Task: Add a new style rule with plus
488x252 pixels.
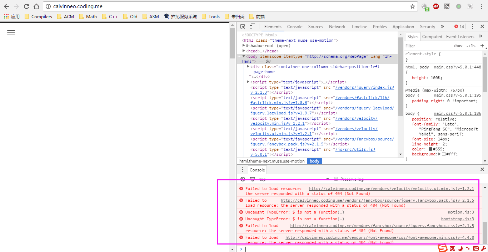Action: click(482, 46)
